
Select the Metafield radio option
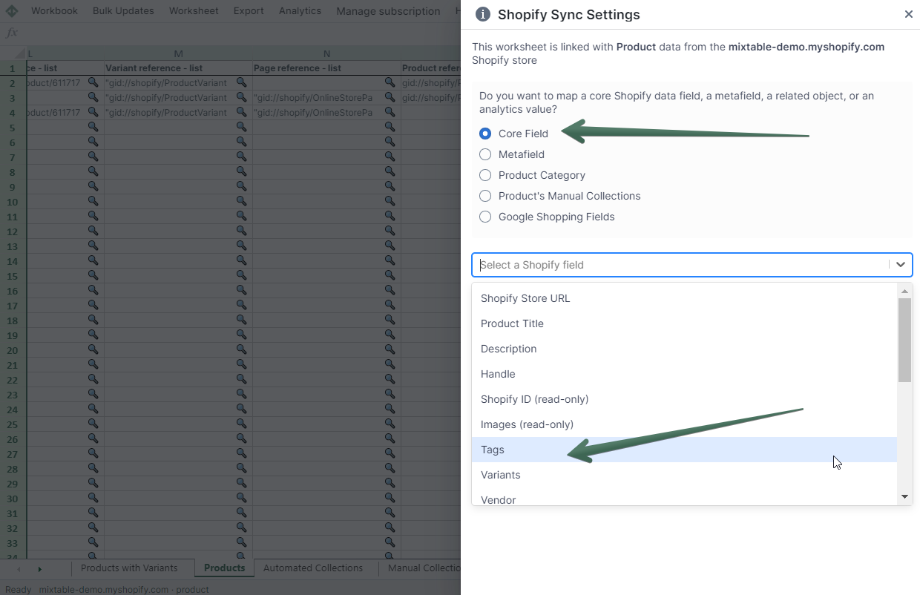point(485,154)
